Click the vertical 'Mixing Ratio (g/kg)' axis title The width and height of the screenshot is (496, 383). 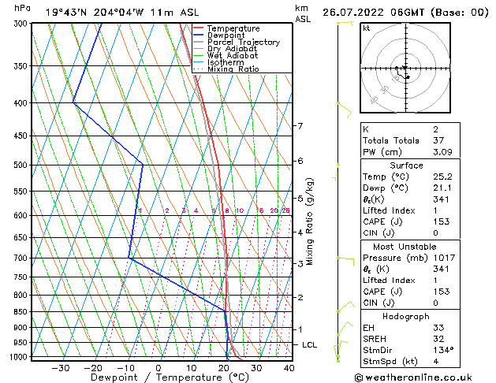coord(309,221)
